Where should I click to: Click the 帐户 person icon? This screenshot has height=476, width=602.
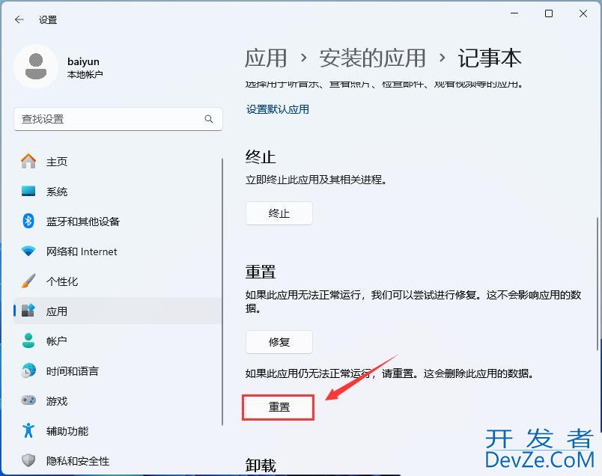coord(28,341)
